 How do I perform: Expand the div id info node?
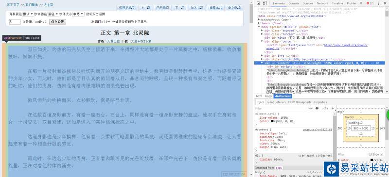tap(262, 56)
